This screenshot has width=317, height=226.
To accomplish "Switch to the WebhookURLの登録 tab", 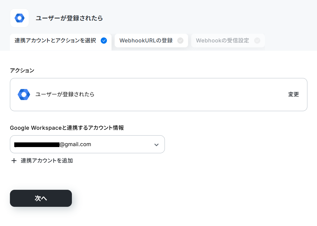I will pos(151,41).
